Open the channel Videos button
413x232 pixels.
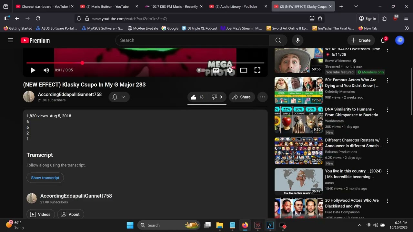point(40,214)
